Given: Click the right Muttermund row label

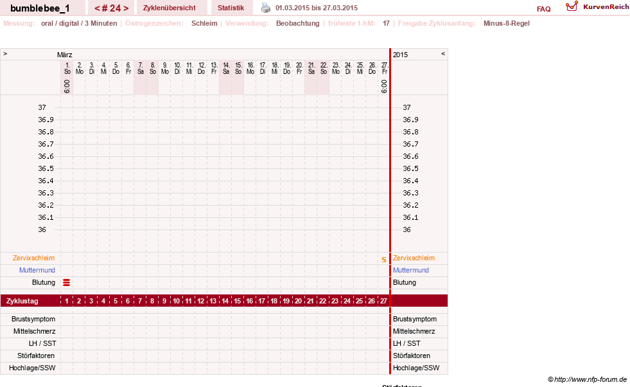Looking at the screenshot, I should pyautogui.click(x=410, y=271).
